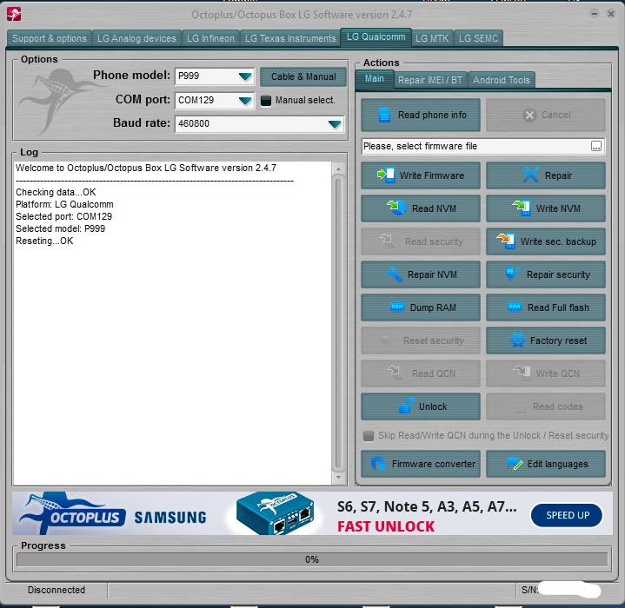Click the Factory reset gear icon
This screenshot has width=625, height=608.
tap(517, 340)
